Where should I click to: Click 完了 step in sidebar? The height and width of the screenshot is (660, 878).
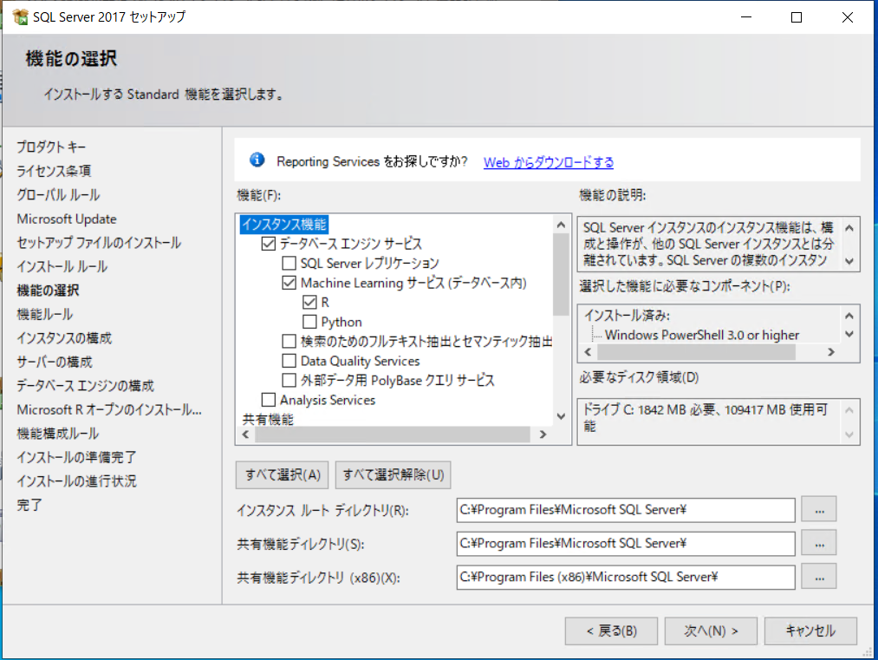click(x=29, y=505)
